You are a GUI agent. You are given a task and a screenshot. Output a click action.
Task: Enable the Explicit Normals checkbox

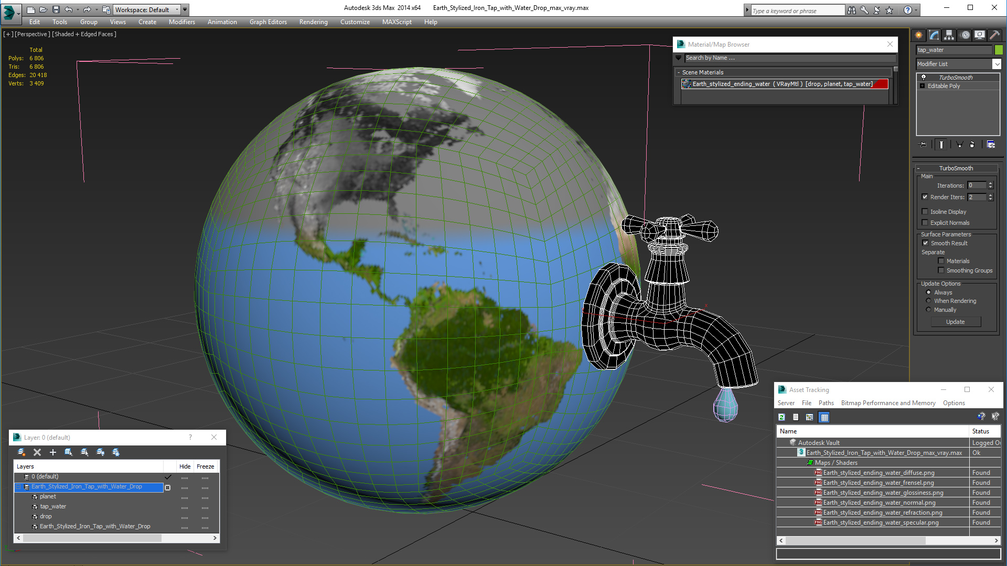[925, 223]
